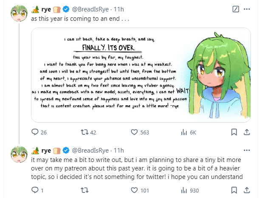Click the verified badge on first tweet
This screenshot has height=198, width=259.
(x=66, y=9)
